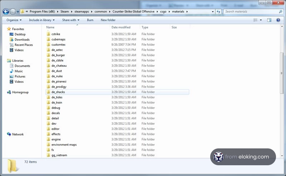Select Favorites in the navigation pane
286x176 pixels.
pos(15,29)
